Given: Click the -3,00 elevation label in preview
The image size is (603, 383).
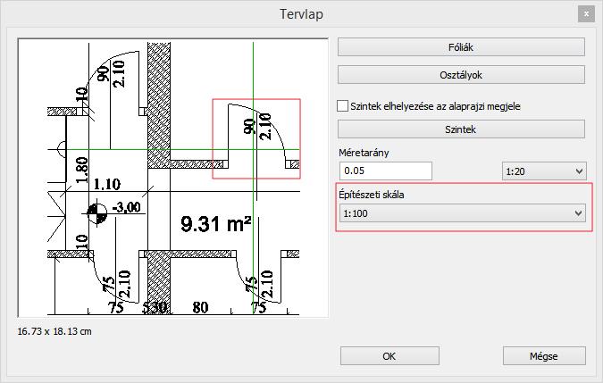Looking at the screenshot, I should pos(126,207).
